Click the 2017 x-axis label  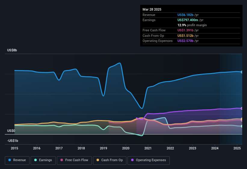click(x=59, y=148)
